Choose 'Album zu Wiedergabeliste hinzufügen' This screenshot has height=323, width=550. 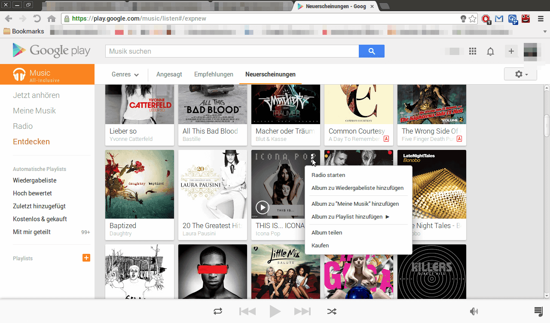(359, 188)
